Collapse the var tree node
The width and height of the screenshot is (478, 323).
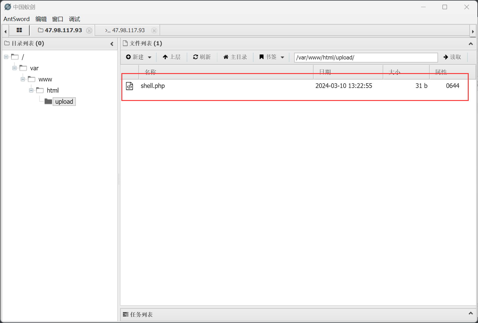click(15, 68)
